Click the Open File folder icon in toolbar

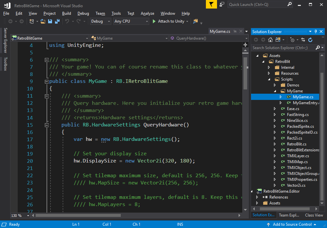(x=43, y=21)
